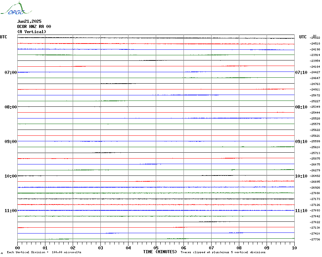Screen dimensions: 322x257
Task: Click DC offset value -24518
Action: coord(315,44)
